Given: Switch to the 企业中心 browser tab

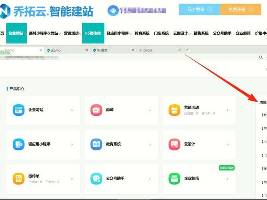Looking at the screenshot, I should (x=67, y=50).
